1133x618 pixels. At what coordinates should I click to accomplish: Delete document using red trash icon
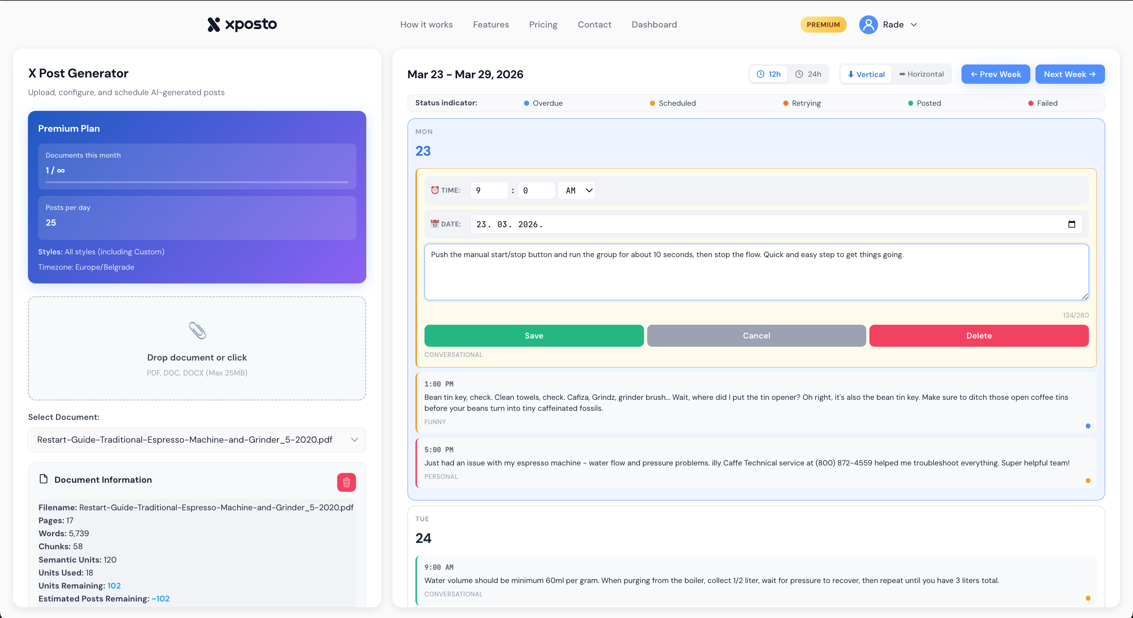346,482
